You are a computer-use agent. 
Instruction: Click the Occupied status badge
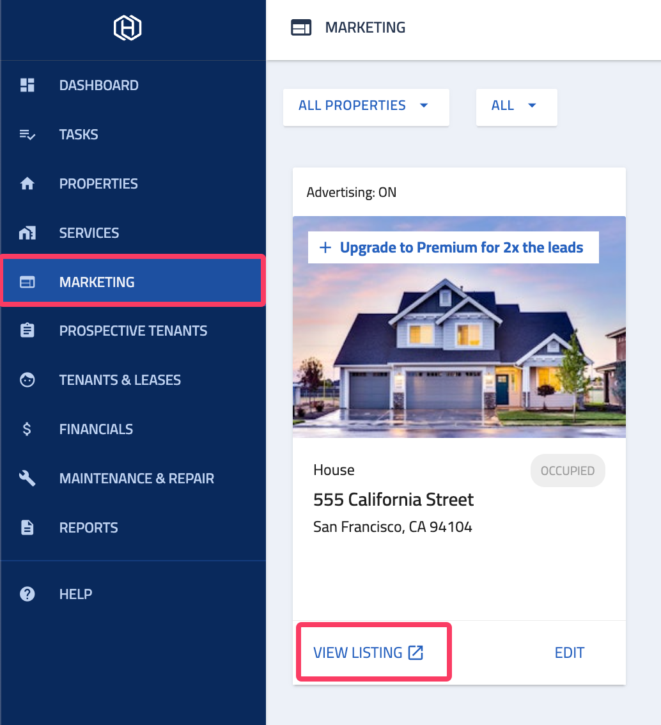[568, 471]
